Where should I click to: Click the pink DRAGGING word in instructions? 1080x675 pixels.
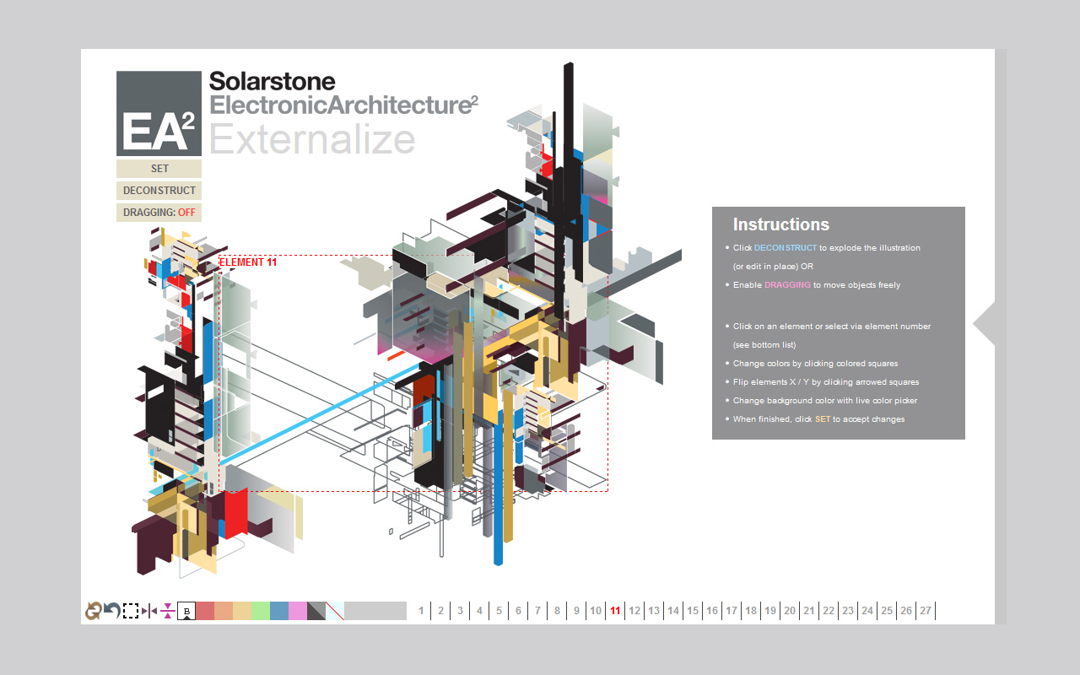[x=787, y=285]
